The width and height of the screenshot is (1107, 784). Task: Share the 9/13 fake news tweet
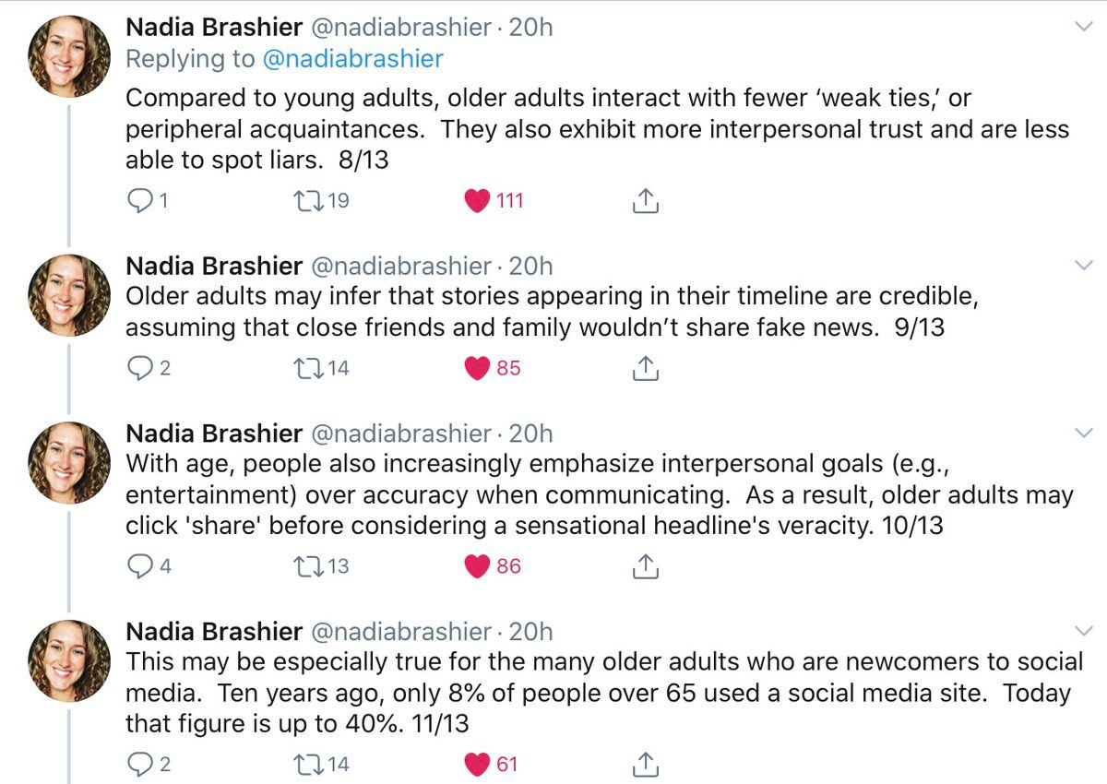coord(646,368)
